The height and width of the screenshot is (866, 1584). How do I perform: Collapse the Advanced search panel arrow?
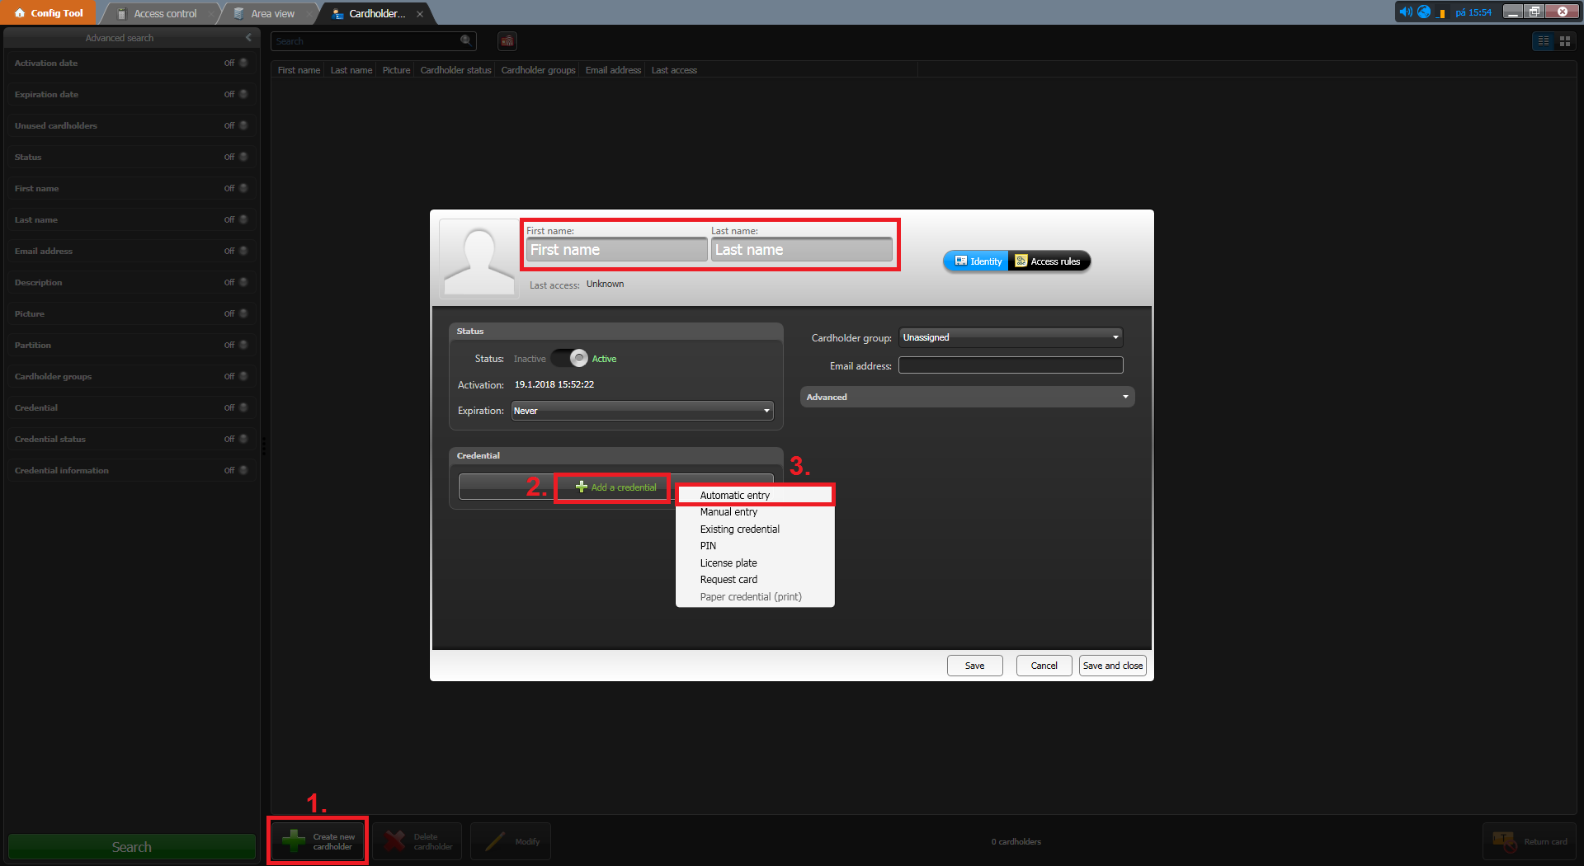[x=248, y=38]
